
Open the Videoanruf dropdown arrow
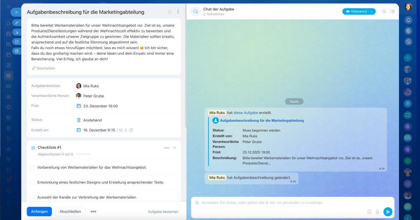tap(372, 11)
